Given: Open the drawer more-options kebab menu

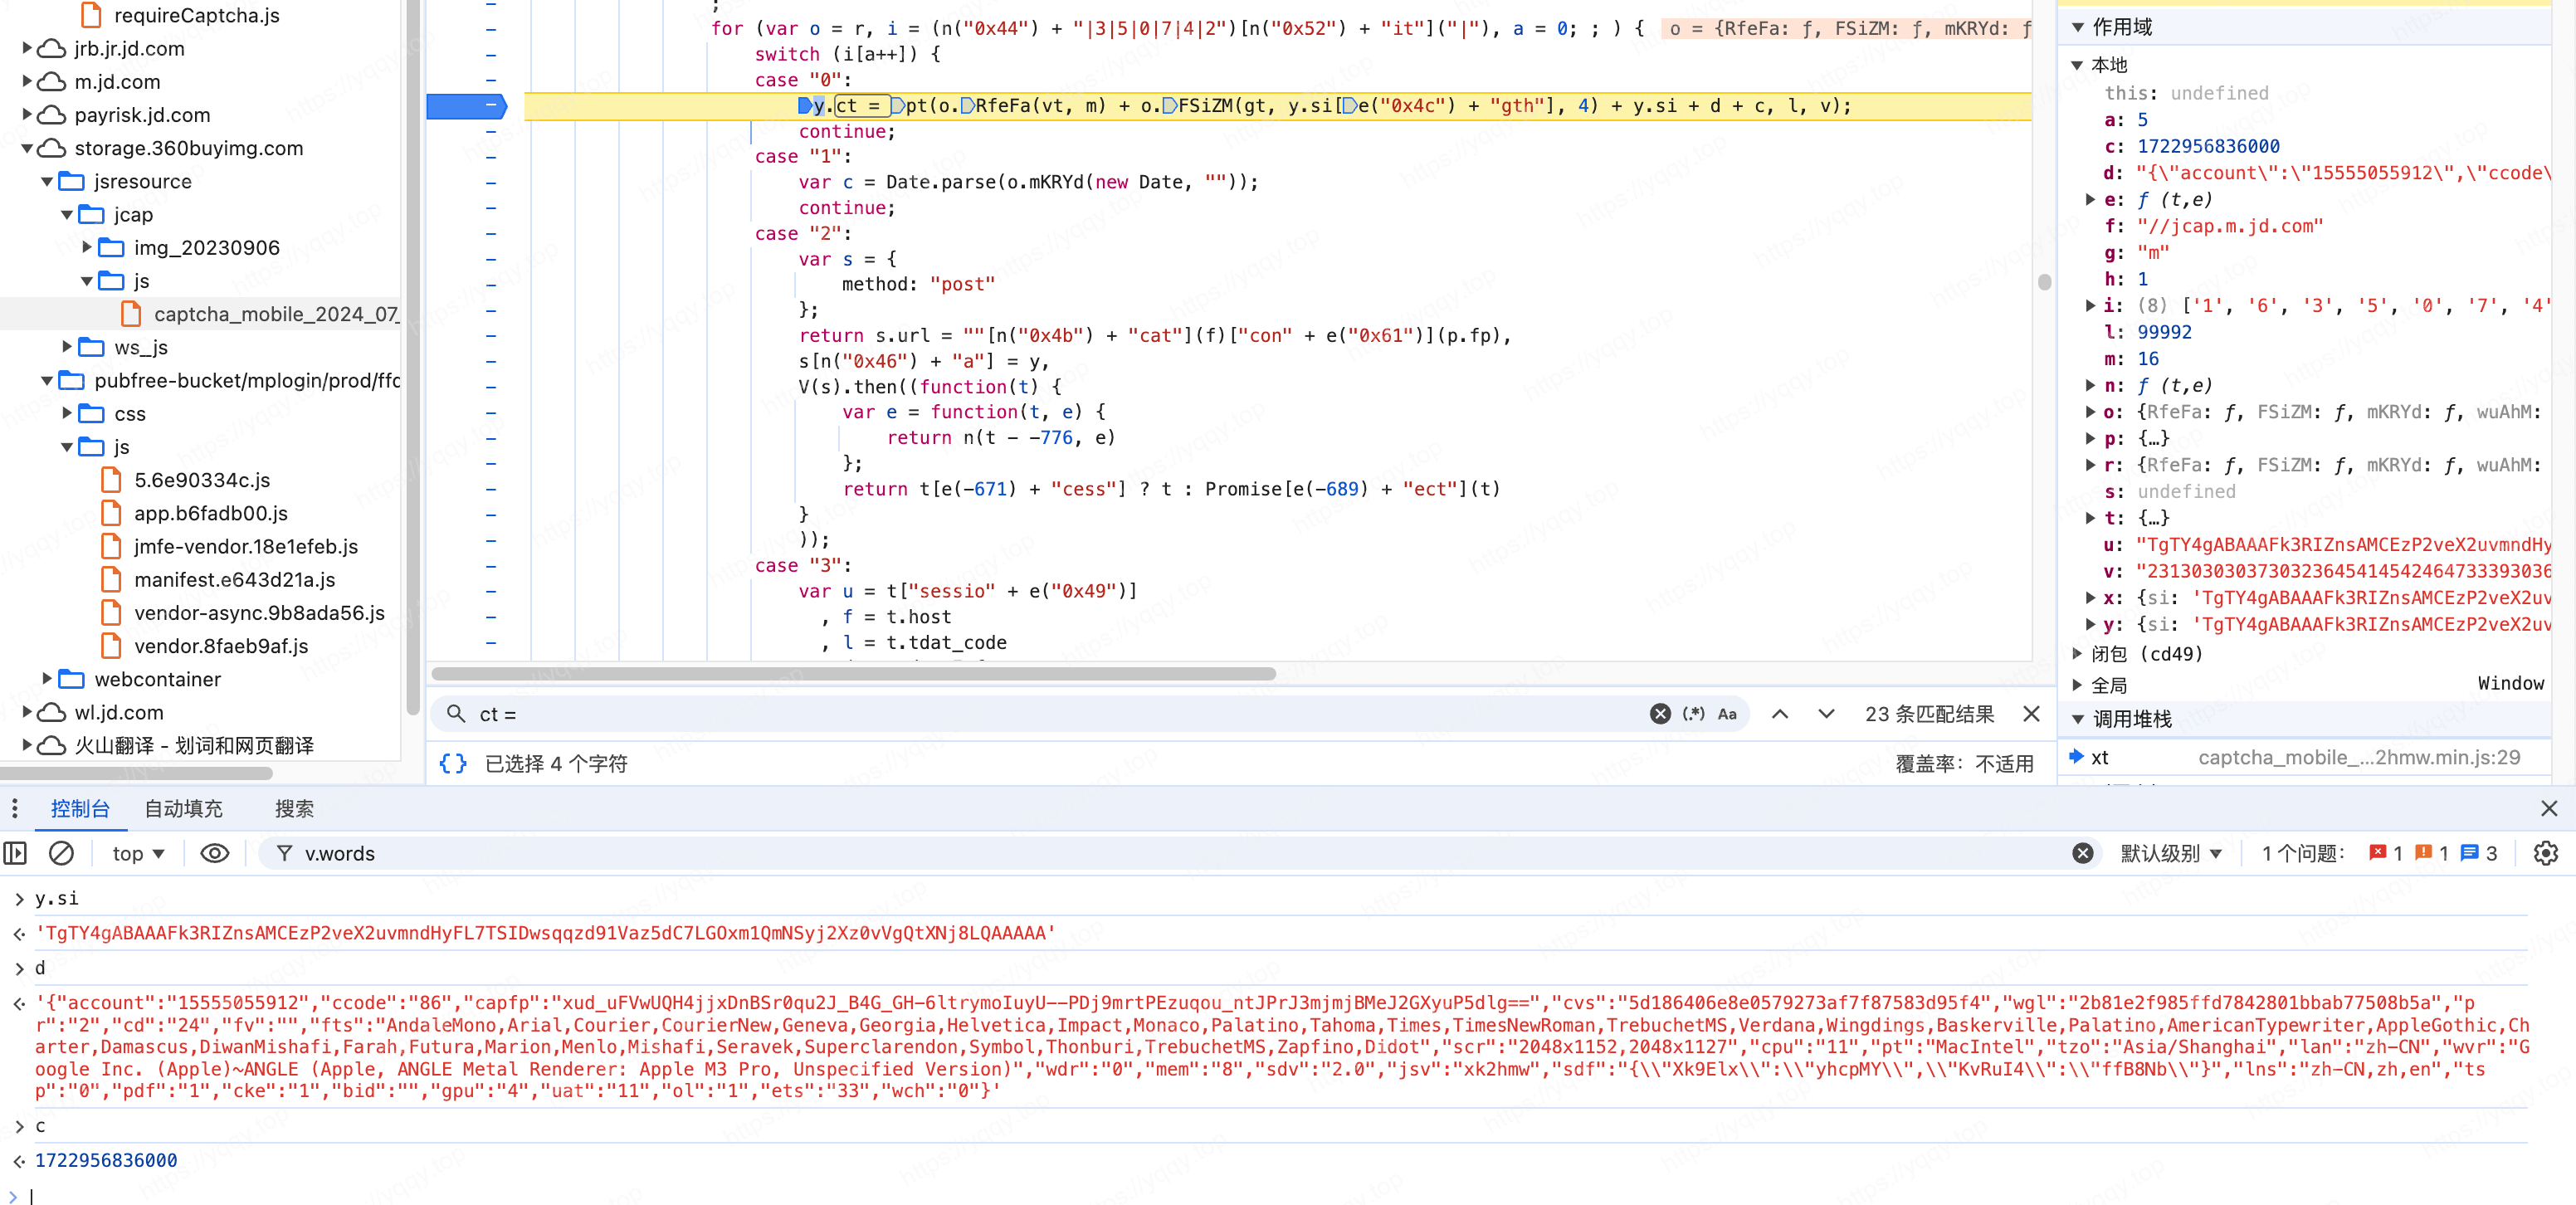Looking at the screenshot, I should click(x=15, y=808).
